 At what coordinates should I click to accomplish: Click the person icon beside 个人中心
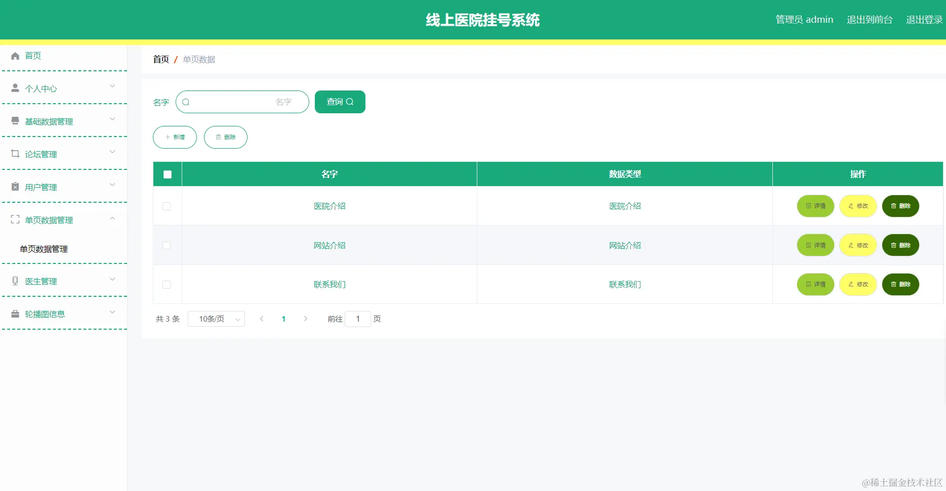15,88
